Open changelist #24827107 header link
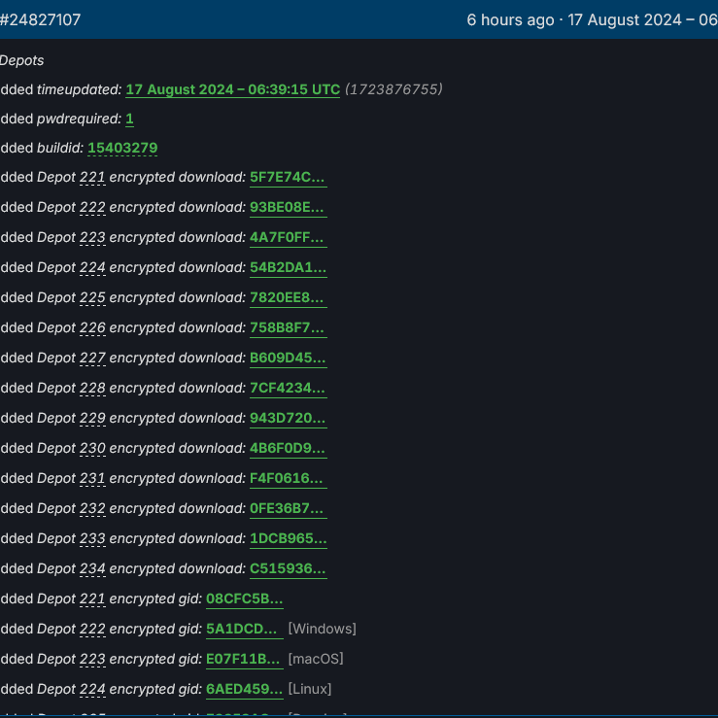Screen dimensions: 718x718 point(40,19)
